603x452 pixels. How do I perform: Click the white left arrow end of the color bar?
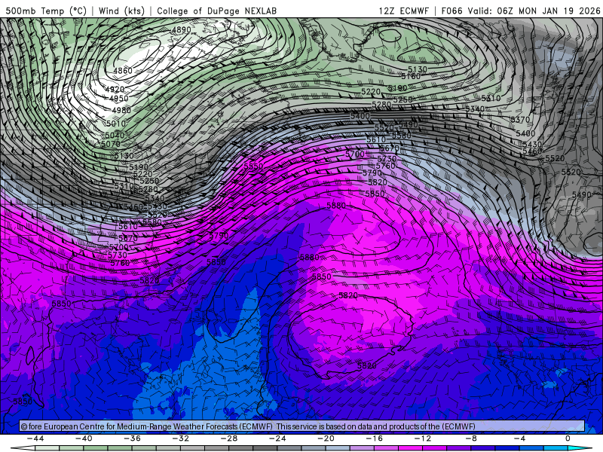point(23,449)
